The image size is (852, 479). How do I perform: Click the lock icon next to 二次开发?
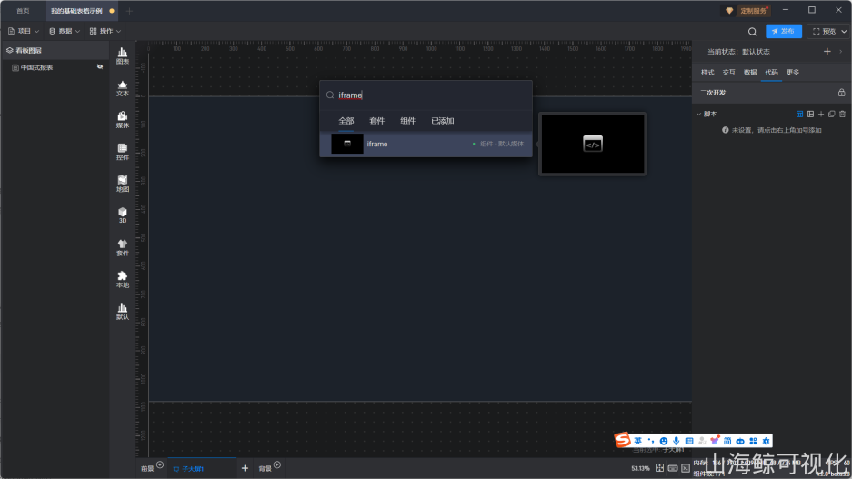[x=841, y=93]
